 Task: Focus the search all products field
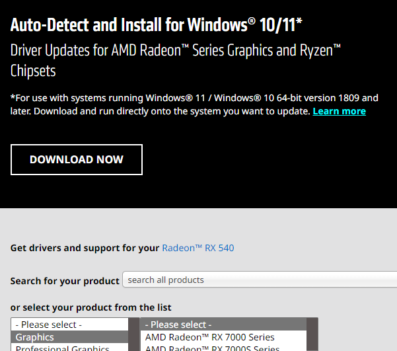coord(258,280)
